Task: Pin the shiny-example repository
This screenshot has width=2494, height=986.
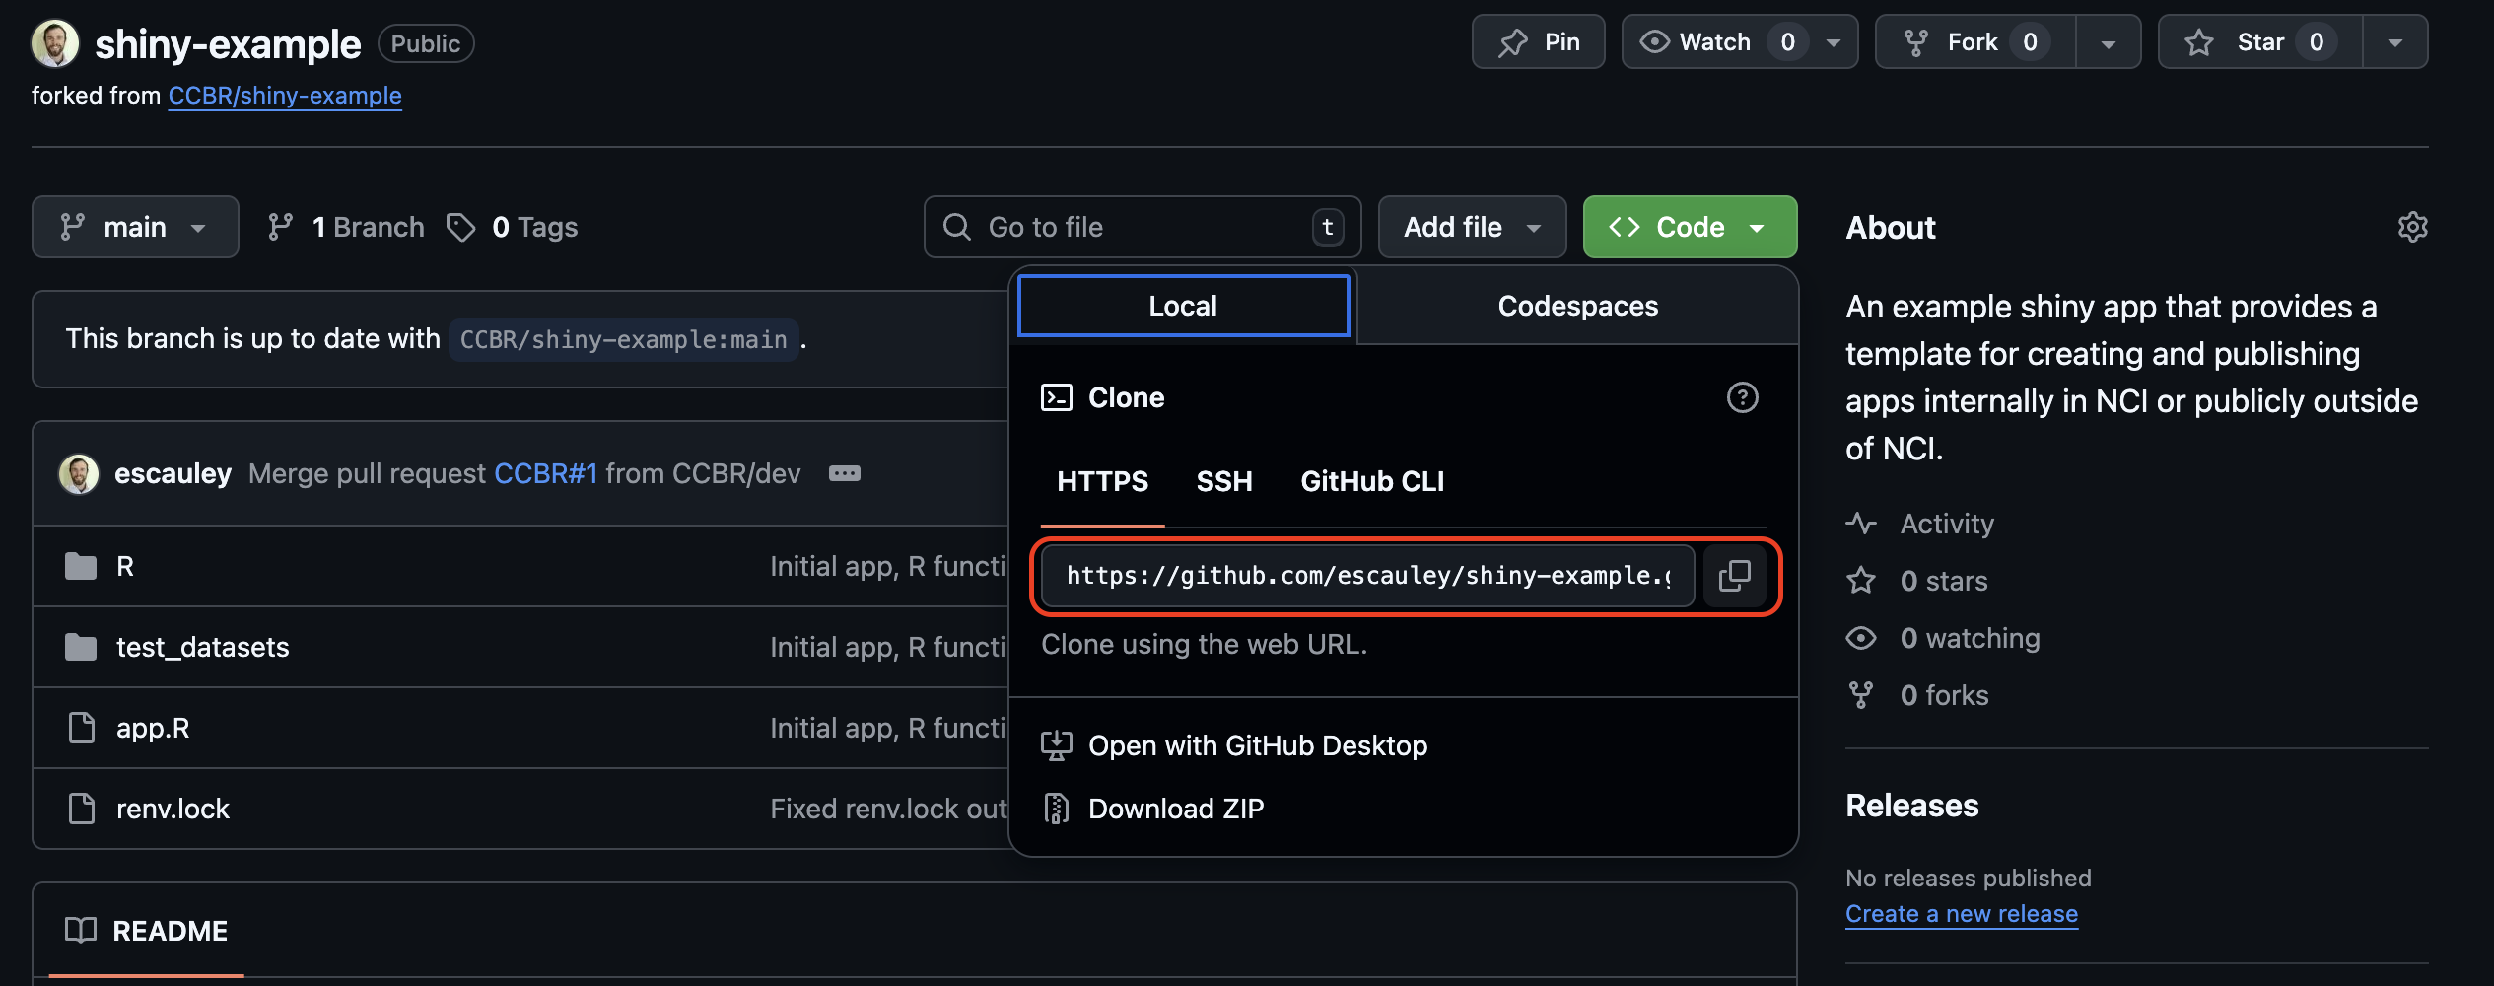Action: (x=1538, y=42)
